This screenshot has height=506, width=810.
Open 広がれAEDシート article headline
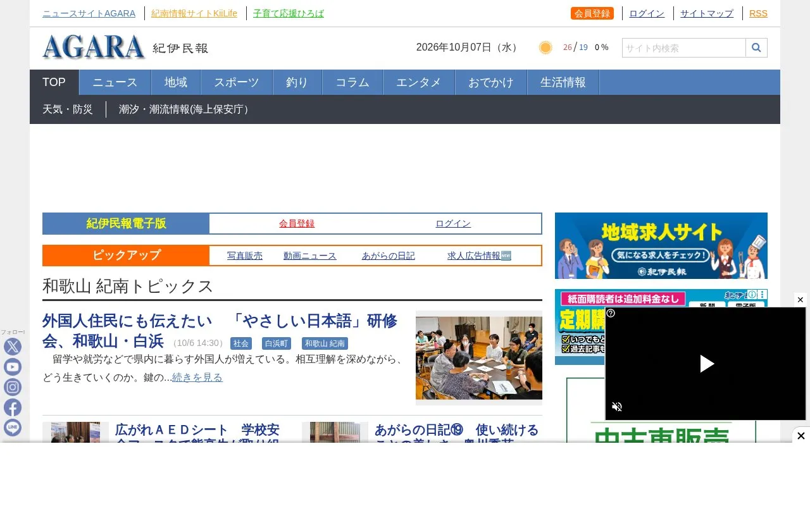(x=197, y=432)
